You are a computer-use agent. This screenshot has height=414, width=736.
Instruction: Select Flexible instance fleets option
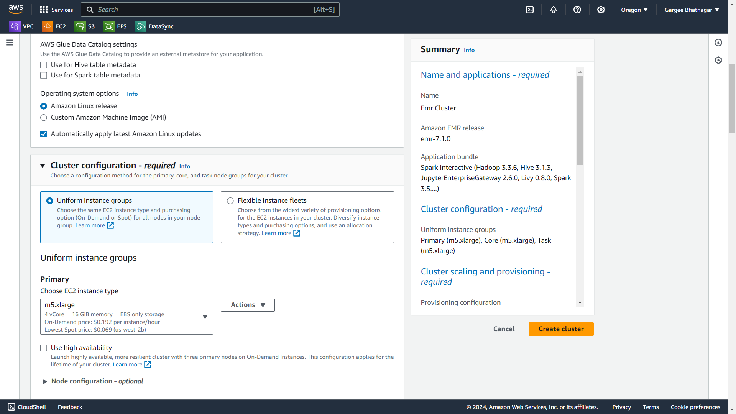point(230,201)
